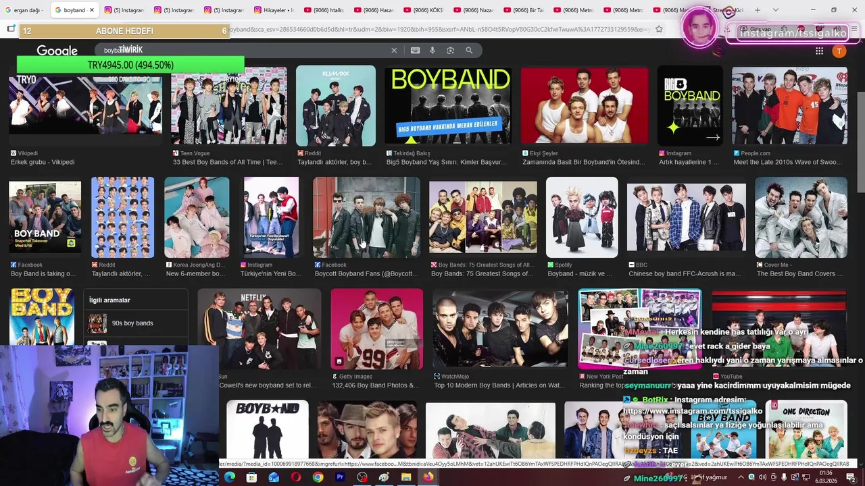
Task: Switch to Firefox in the taskbar
Action: pos(428,477)
